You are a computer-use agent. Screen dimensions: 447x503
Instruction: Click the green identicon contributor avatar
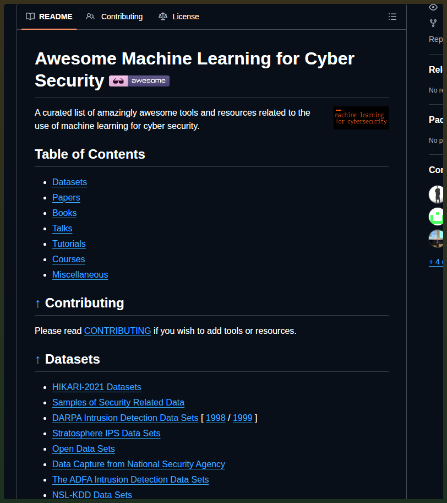pos(436,217)
